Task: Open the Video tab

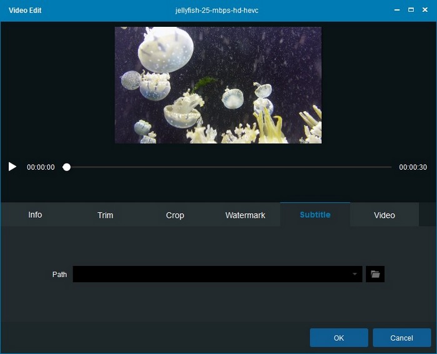Action: 385,215
